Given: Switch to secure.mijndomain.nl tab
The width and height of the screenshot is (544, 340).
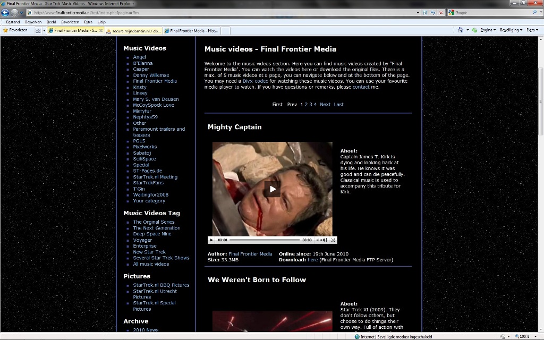Looking at the screenshot, I should pyautogui.click(x=133, y=30).
